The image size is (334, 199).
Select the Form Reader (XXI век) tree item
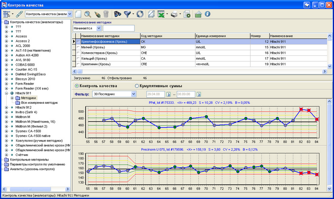(x=32, y=89)
